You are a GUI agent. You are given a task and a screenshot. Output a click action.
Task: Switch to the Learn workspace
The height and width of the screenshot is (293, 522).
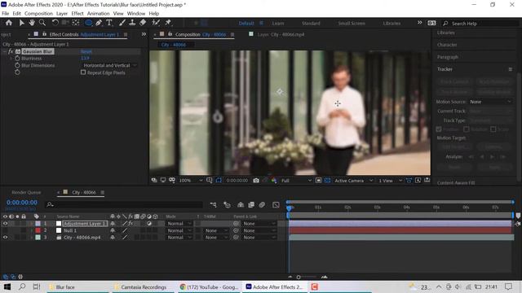tap(278, 24)
